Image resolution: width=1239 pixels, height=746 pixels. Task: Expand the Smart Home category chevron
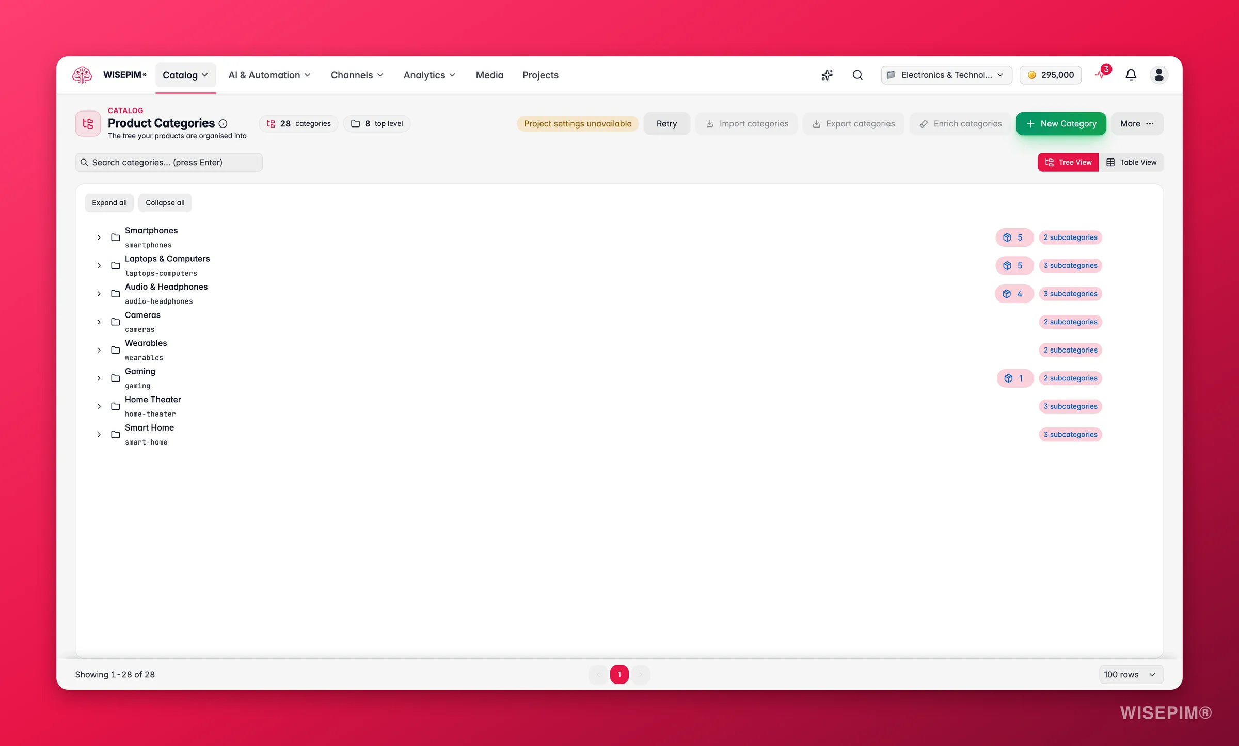(99, 435)
